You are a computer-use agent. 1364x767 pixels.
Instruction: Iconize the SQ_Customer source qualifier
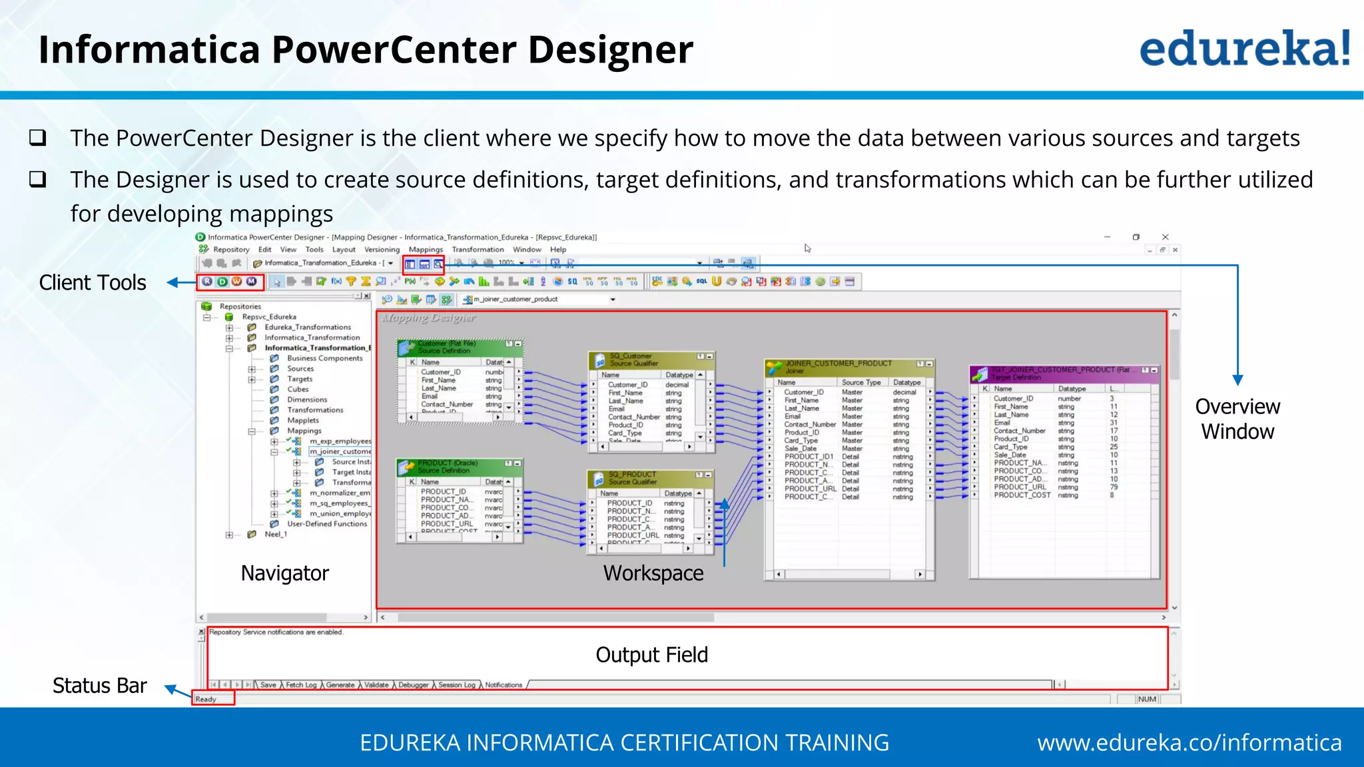710,357
